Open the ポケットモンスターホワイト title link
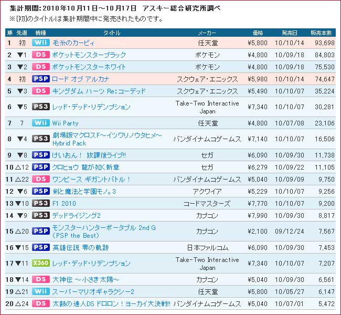 [x=89, y=67]
